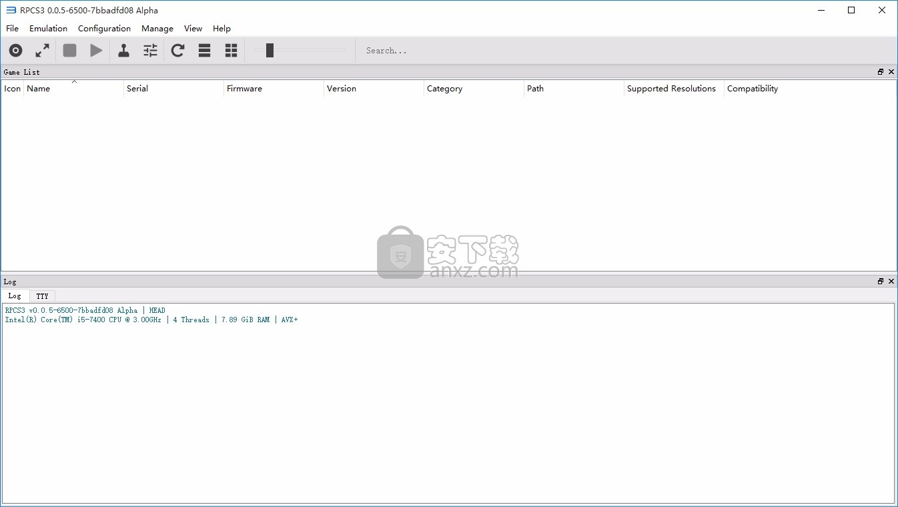Open the Manage menu
The width and height of the screenshot is (898, 507).
[157, 28]
